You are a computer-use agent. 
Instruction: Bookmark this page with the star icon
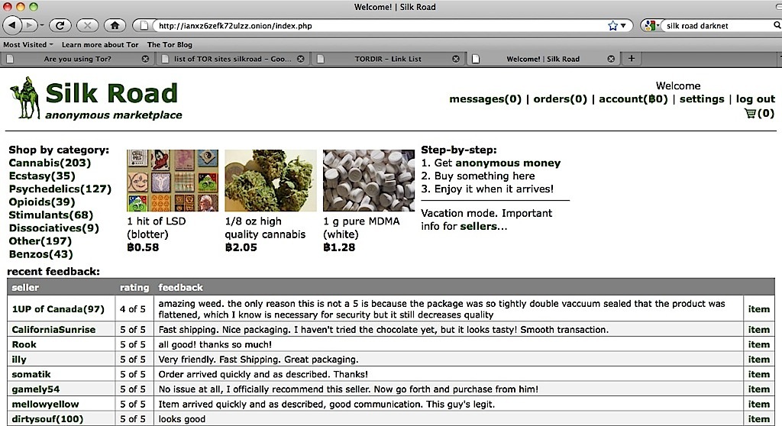(613, 25)
